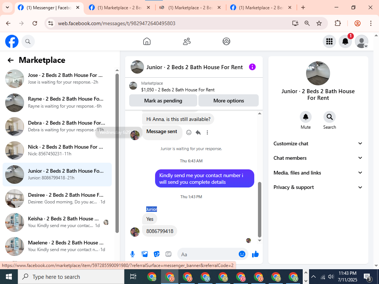Attach a file with the photo icon
The height and width of the screenshot is (284, 379).
pos(145,254)
